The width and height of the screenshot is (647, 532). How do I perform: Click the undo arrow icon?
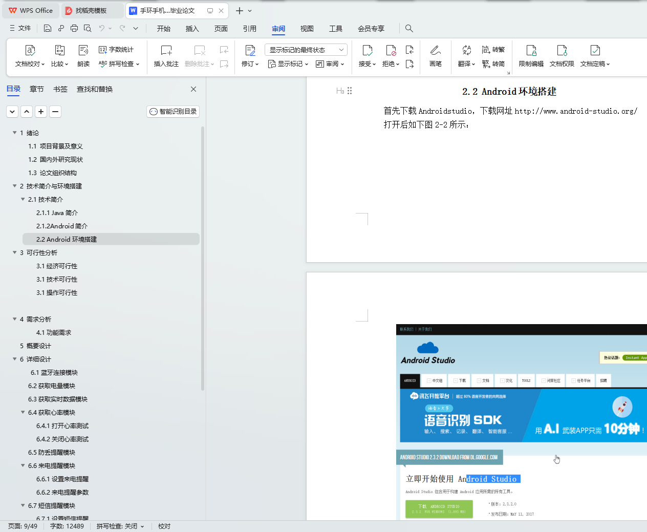[x=101, y=28]
